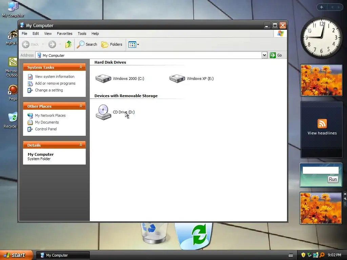Select the Windows XP (E:) drive icon
The width and height of the screenshot is (347, 260).
coord(177,79)
